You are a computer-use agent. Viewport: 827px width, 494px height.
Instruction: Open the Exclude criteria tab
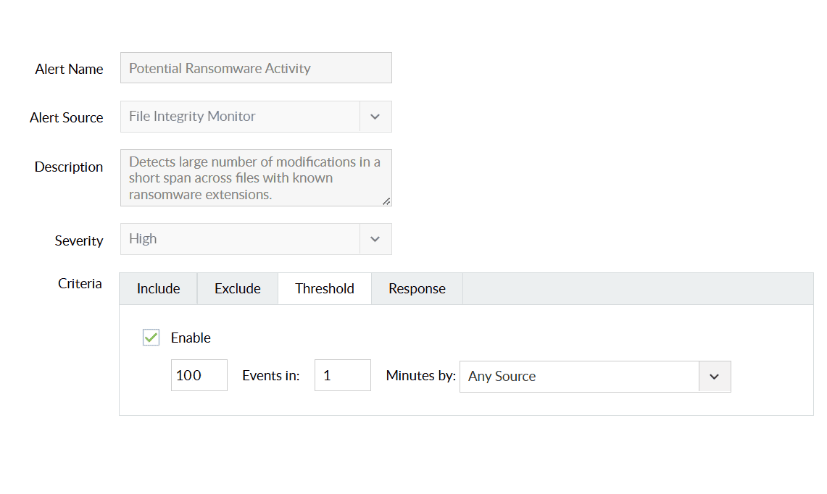(x=237, y=288)
